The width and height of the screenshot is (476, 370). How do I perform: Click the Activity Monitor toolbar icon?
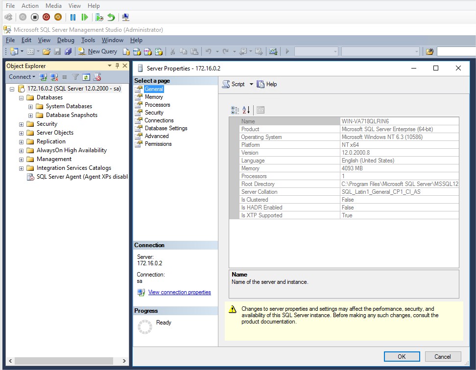click(273, 51)
